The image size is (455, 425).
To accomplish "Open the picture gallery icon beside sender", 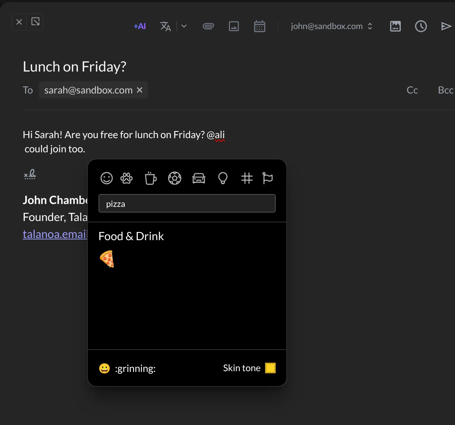I will click(x=395, y=26).
